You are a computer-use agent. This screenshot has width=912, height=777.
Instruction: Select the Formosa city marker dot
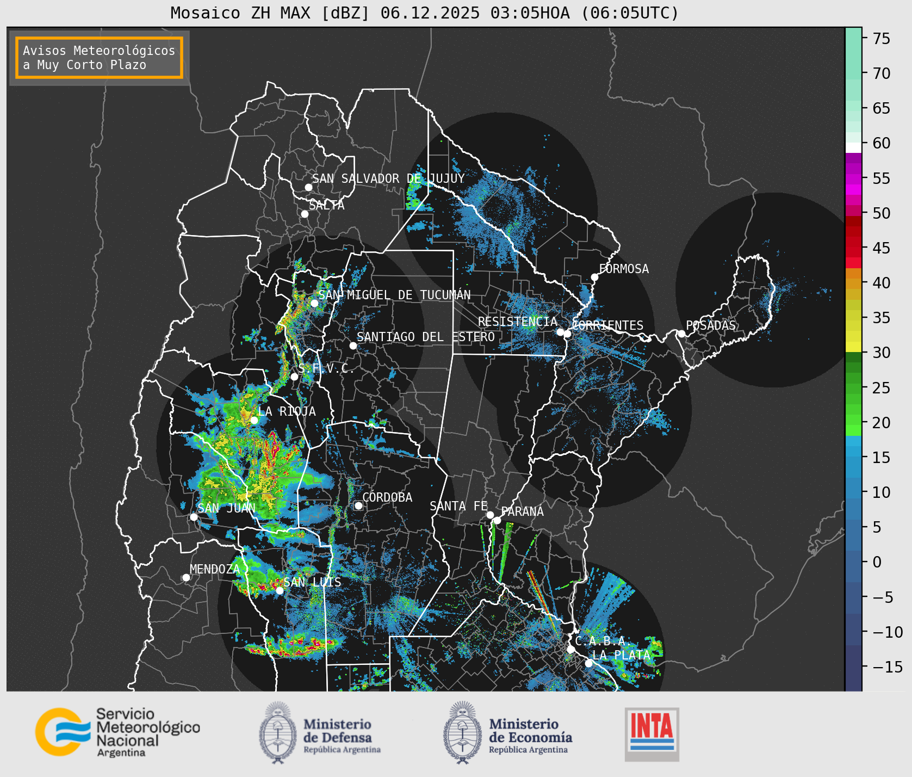pos(594,277)
